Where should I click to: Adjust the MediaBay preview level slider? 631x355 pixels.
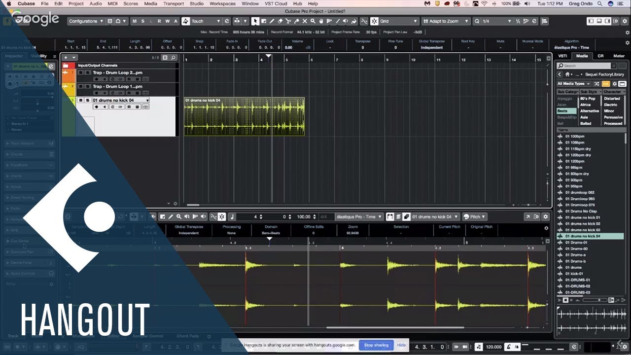click(595, 300)
